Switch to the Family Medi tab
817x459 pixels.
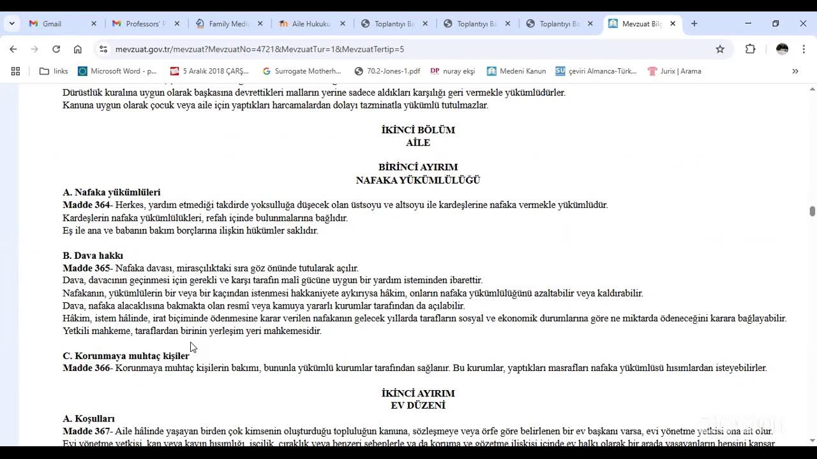click(x=228, y=24)
